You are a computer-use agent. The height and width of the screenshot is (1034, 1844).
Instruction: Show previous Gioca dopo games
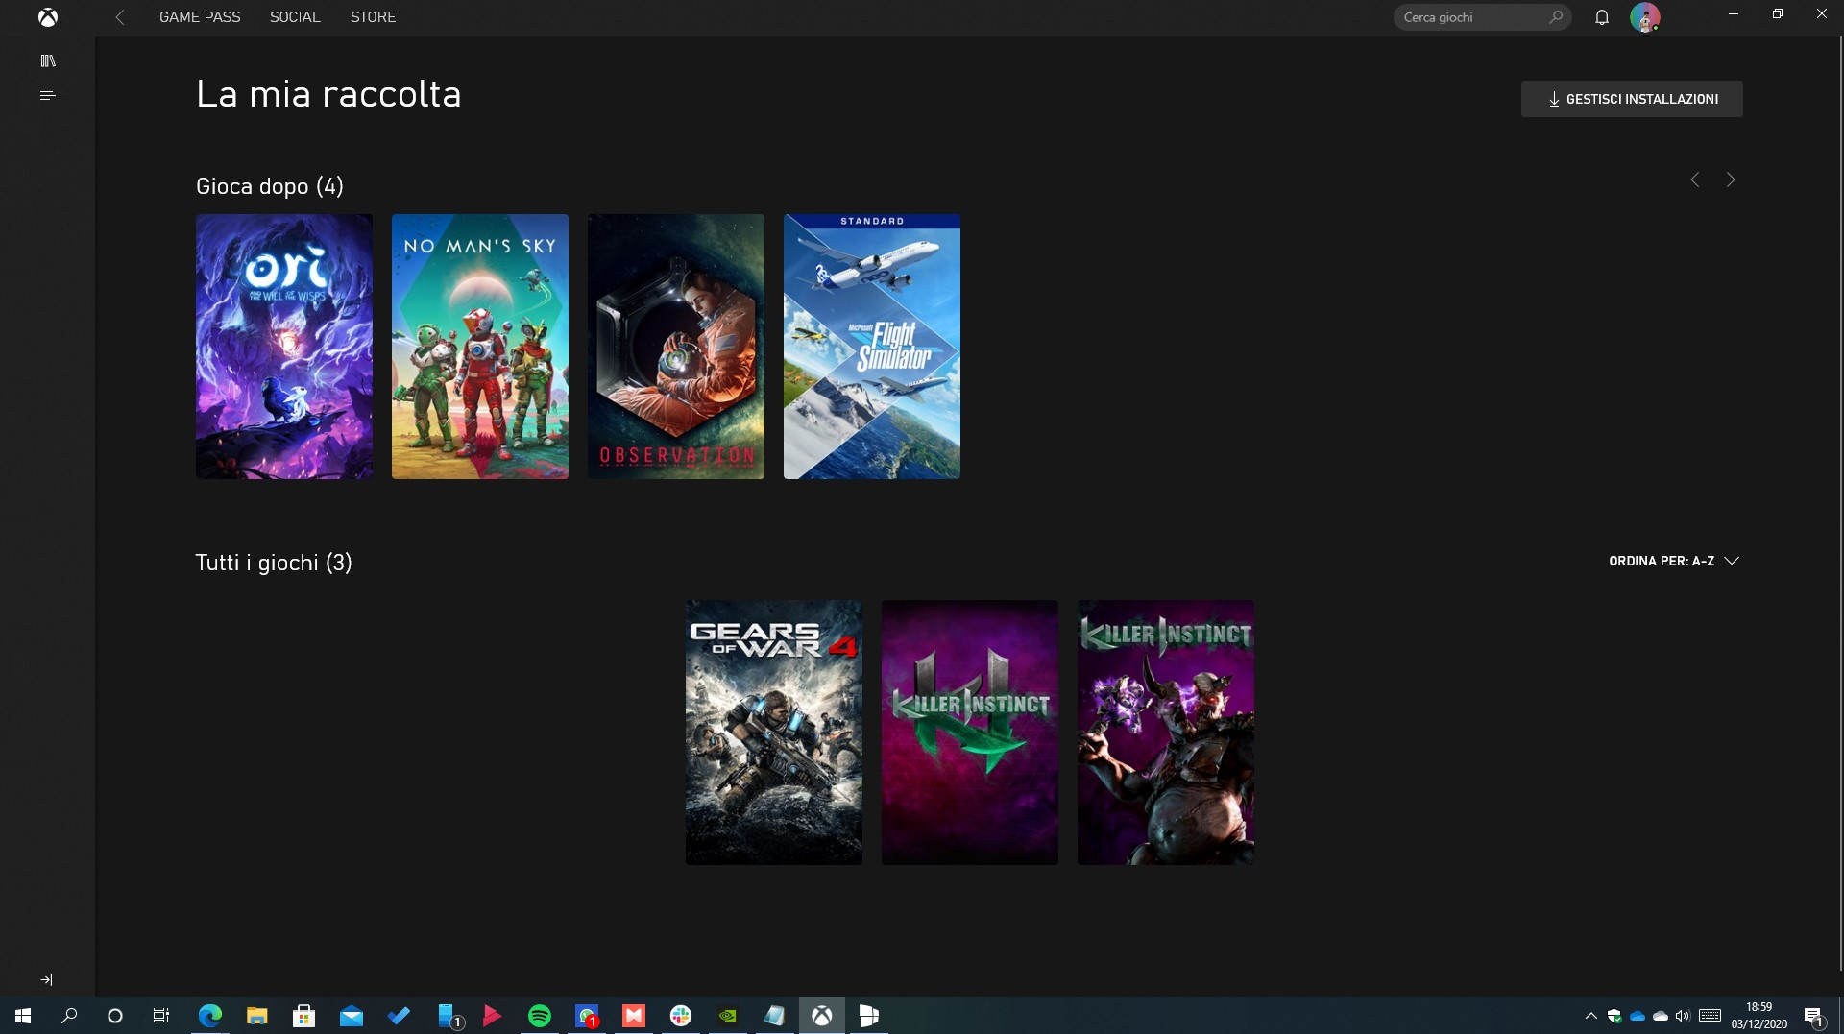click(1695, 180)
